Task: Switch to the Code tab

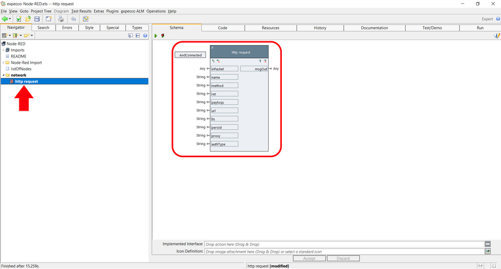Action: tap(222, 28)
